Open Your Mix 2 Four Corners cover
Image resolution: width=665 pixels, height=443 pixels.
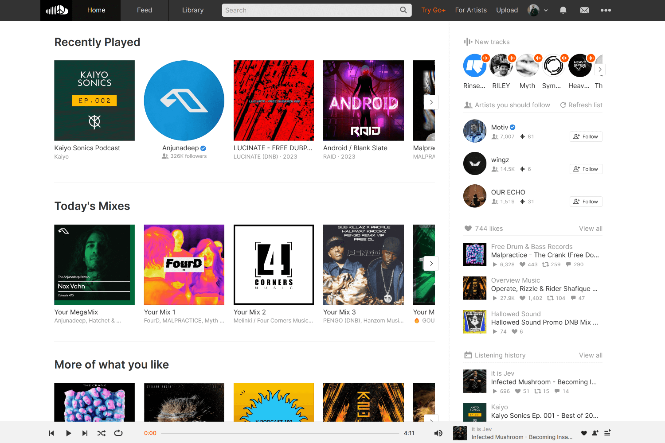tap(274, 264)
